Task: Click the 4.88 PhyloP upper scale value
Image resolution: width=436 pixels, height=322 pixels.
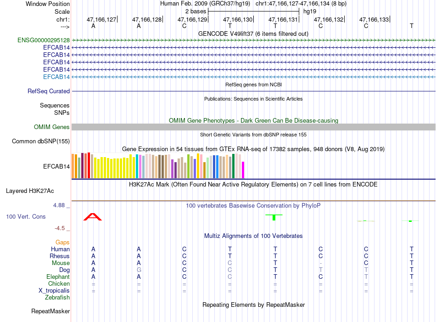Action: (x=59, y=205)
